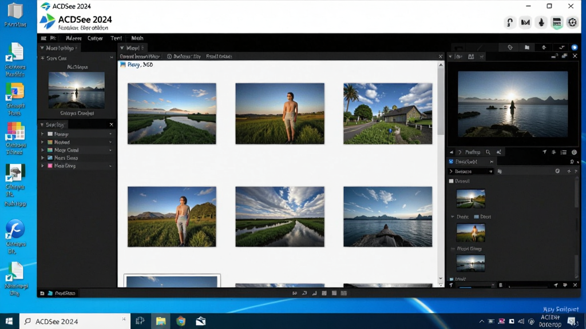This screenshot has height=329, width=586.
Task: Open the 'Catger' menu
Action: (95, 38)
